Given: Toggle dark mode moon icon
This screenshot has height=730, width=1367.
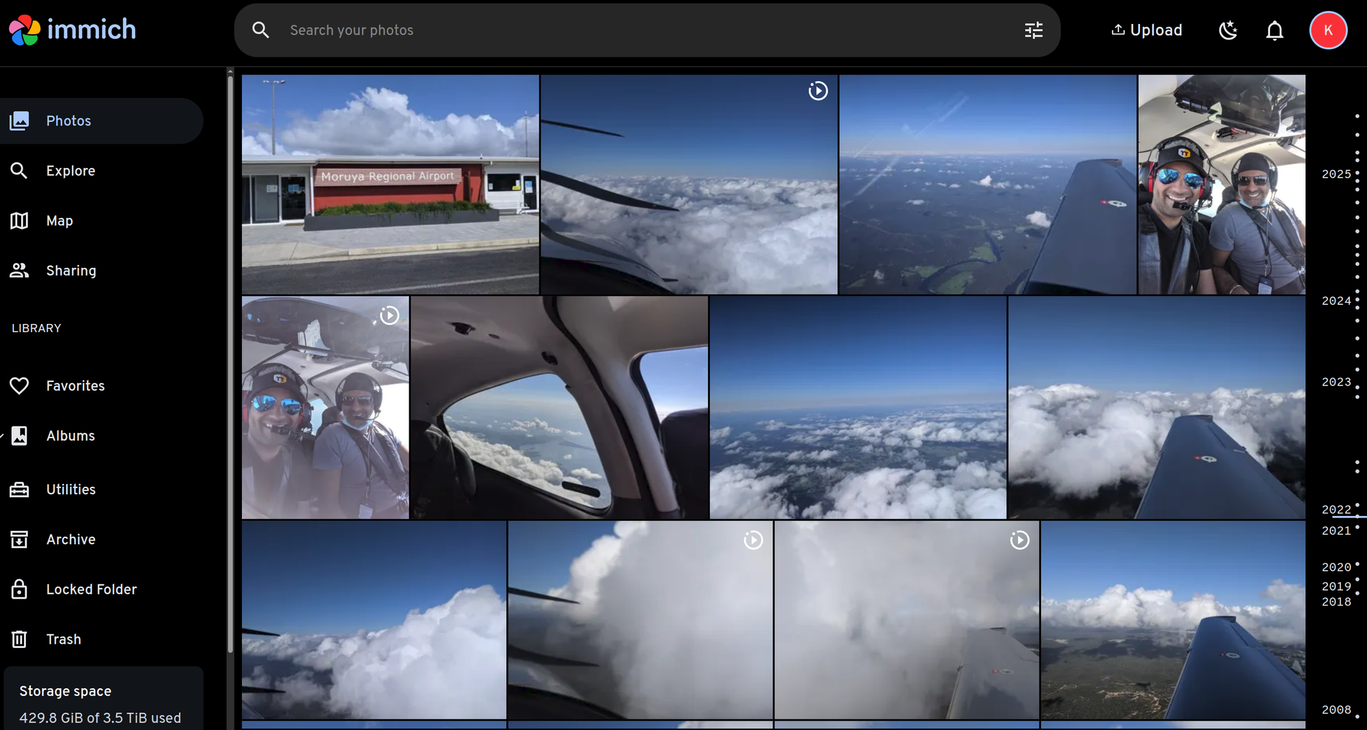Looking at the screenshot, I should tap(1228, 30).
